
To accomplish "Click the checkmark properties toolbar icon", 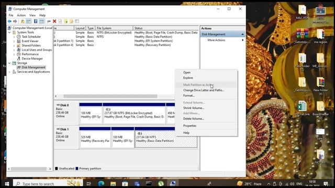I will tap(60, 21).
